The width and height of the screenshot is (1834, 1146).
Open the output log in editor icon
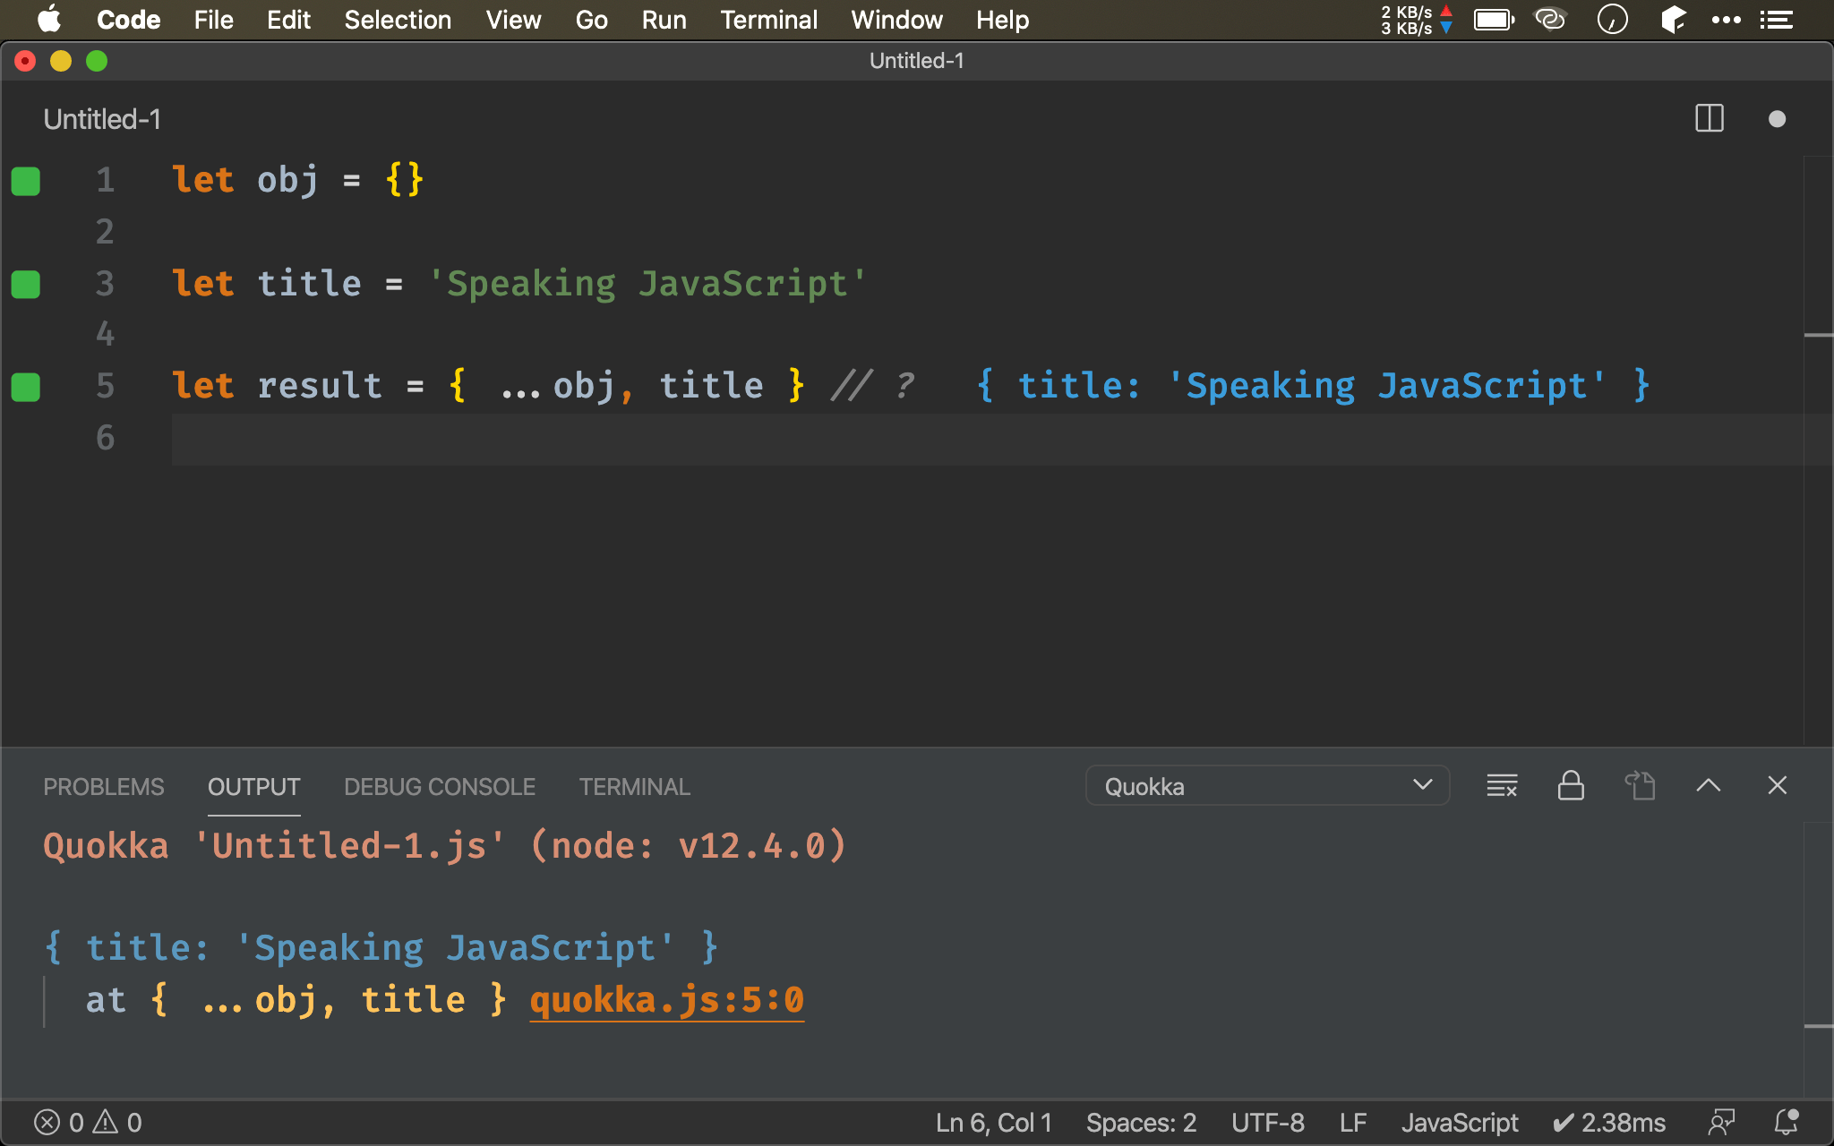pyautogui.click(x=1640, y=786)
